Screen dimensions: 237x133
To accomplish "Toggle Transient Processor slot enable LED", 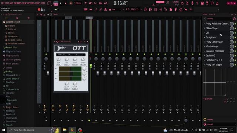I will [x=235, y=51].
